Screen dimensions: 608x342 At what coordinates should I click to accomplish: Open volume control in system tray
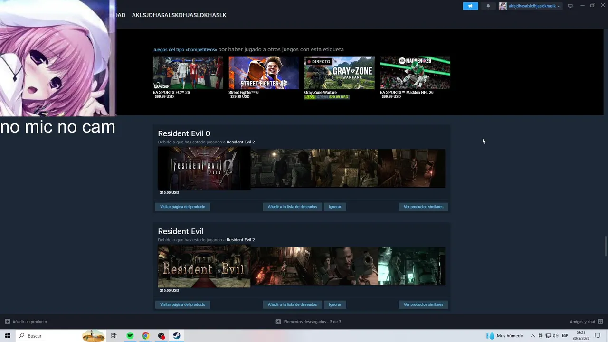point(555,336)
